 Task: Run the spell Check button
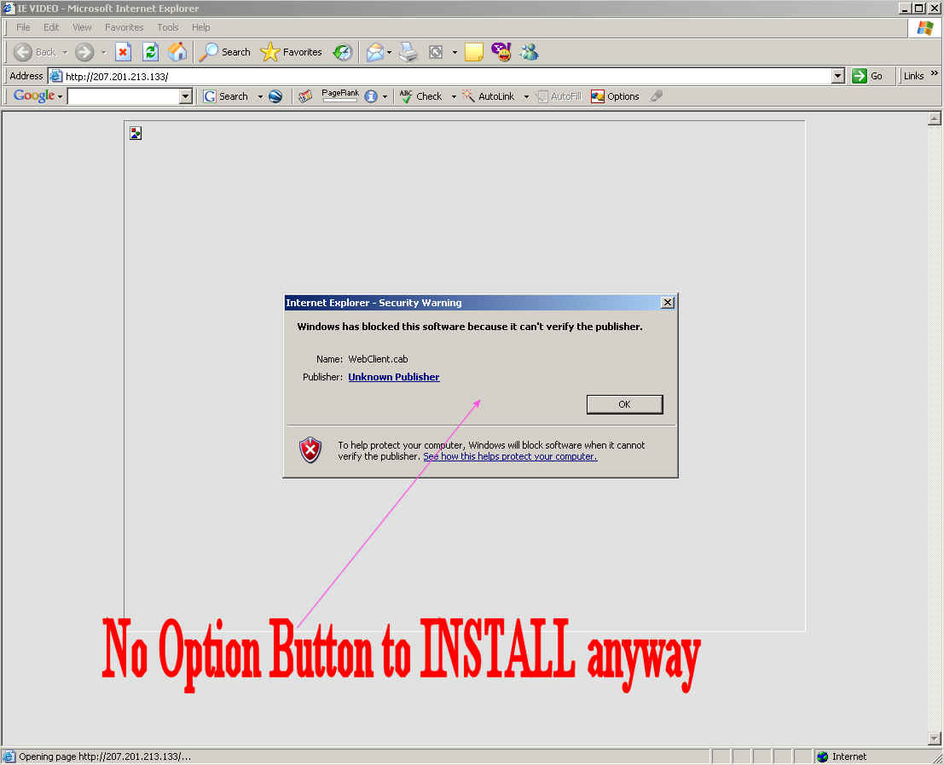pos(420,96)
